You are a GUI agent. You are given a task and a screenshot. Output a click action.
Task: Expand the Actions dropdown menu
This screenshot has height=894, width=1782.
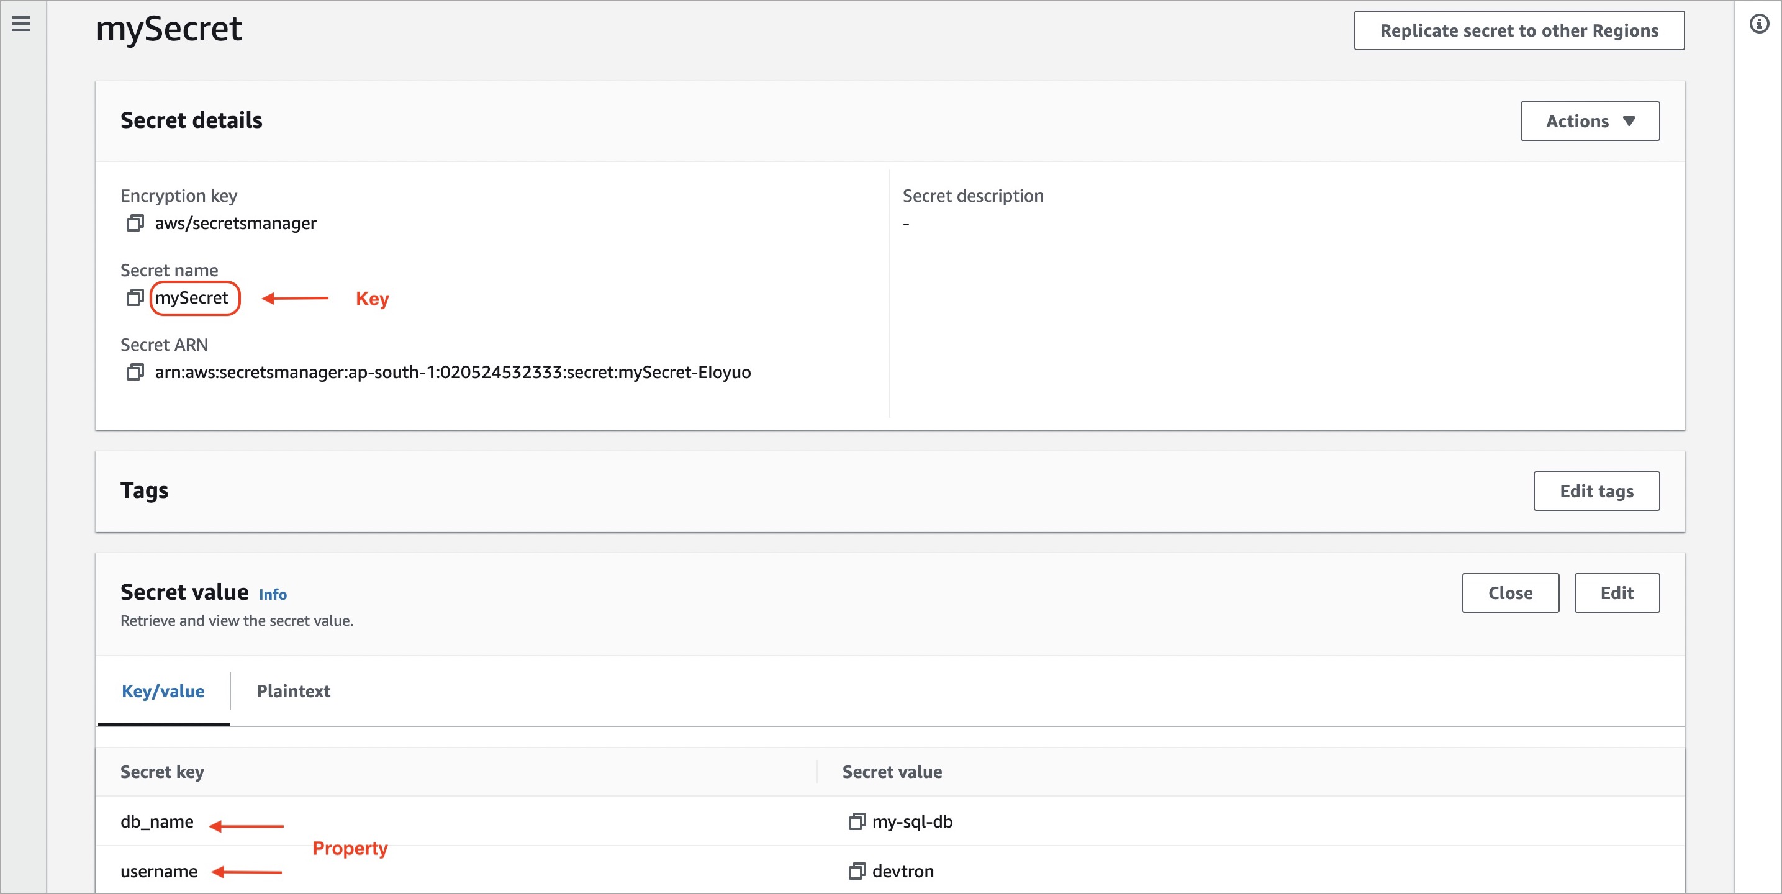pos(1589,121)
